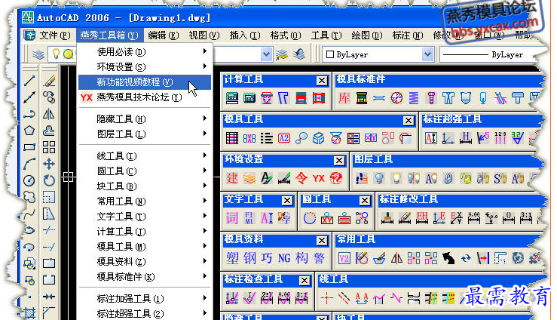Click the table grid icon in 模具工具 toolbar

coord(232,138)
